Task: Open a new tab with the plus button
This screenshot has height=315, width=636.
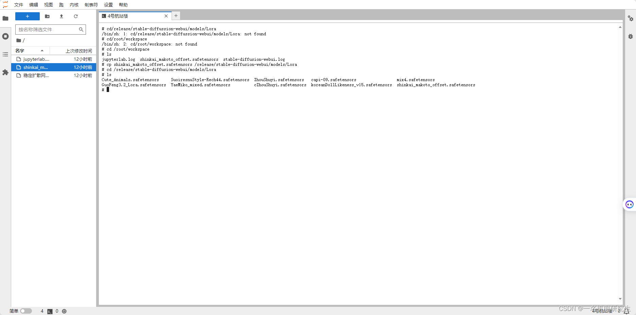Action: pos(176,16)
